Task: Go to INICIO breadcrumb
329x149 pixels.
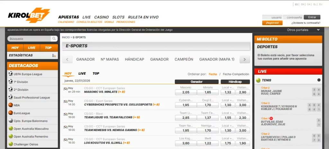Action: 66,37
